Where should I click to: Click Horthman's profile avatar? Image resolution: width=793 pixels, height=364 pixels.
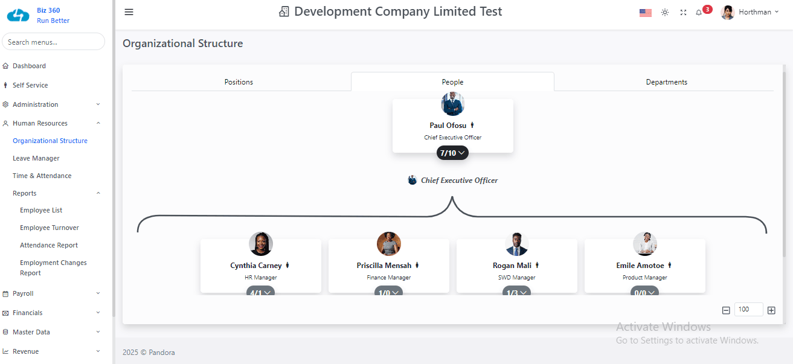(728, 12)
